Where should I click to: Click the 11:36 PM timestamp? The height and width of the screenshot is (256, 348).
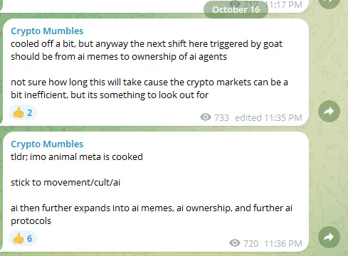coord(283,243)
